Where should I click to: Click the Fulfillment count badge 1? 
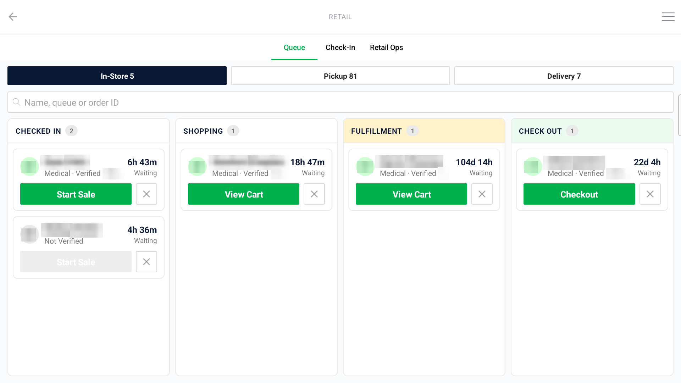(x=413, y=131)
